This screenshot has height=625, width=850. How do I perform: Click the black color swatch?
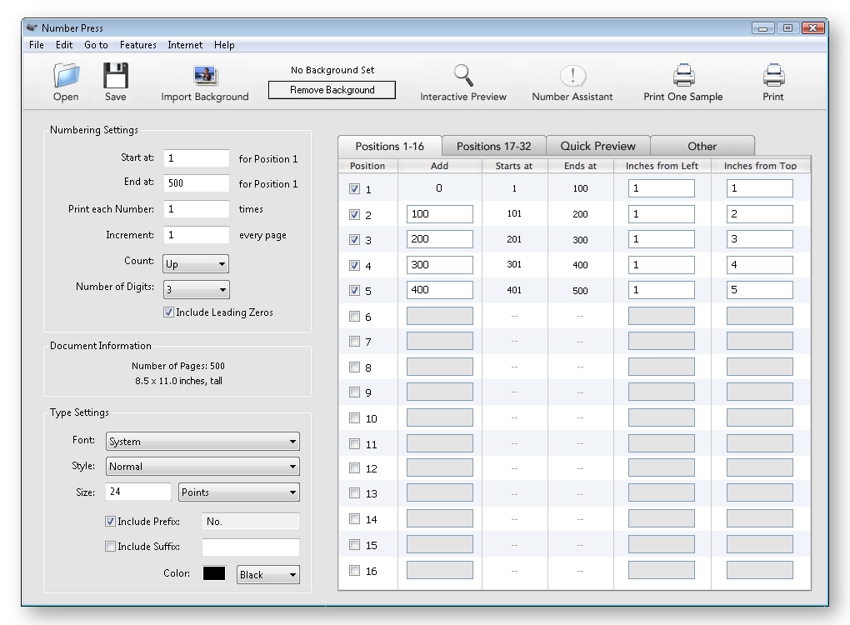212,574
